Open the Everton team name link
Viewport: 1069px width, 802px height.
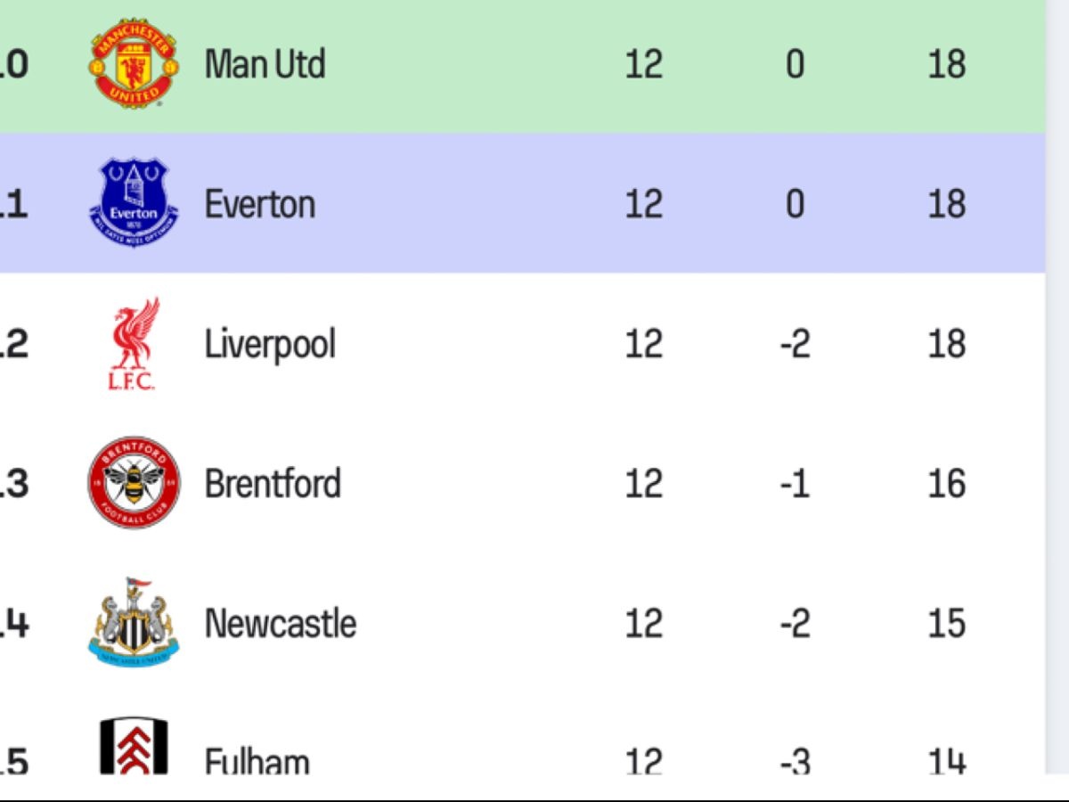(259, 204)
